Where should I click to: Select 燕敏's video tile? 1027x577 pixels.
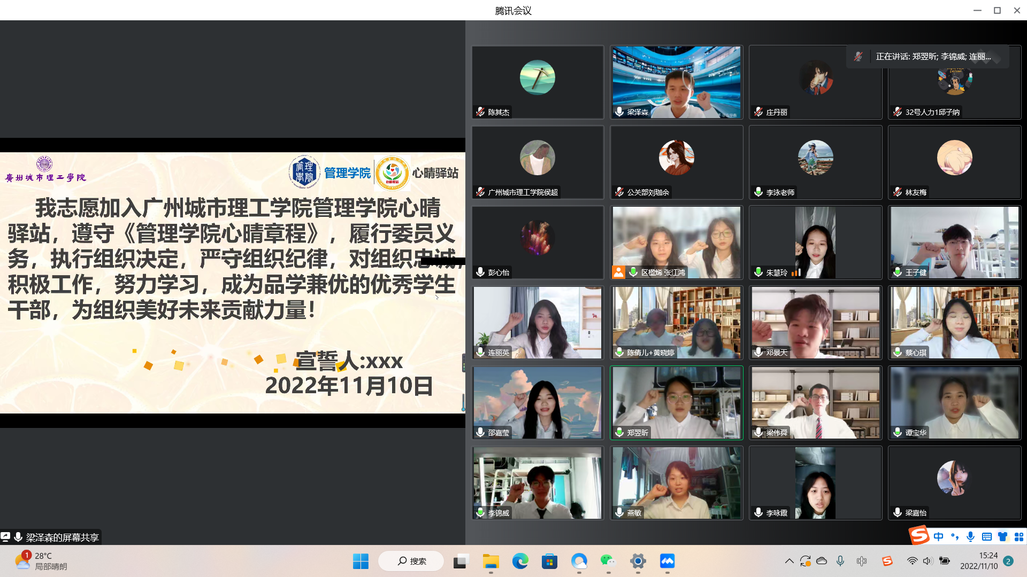677,483
